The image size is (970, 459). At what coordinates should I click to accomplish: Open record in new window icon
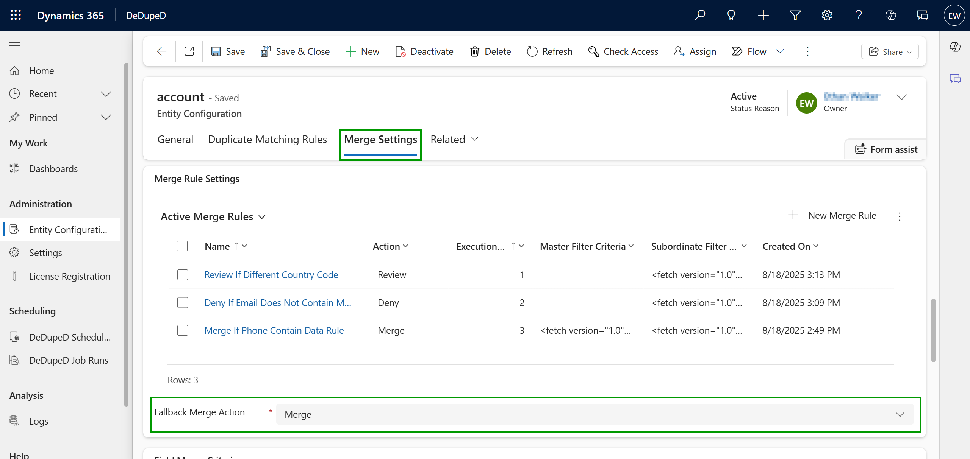(189, 51)
